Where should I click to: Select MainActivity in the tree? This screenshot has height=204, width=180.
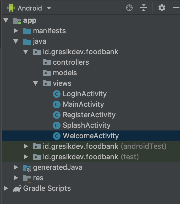point(83,104)
